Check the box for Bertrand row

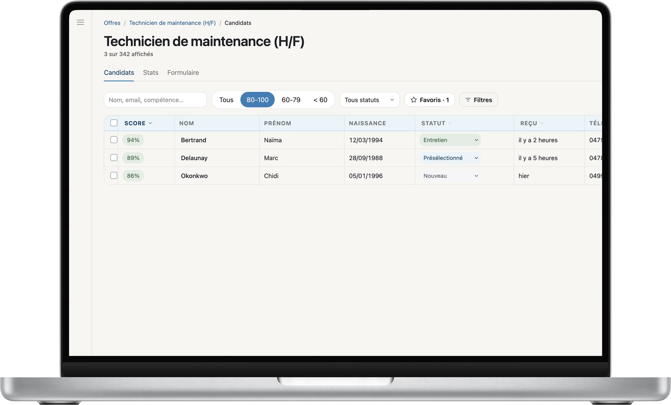tap(114, 140)
